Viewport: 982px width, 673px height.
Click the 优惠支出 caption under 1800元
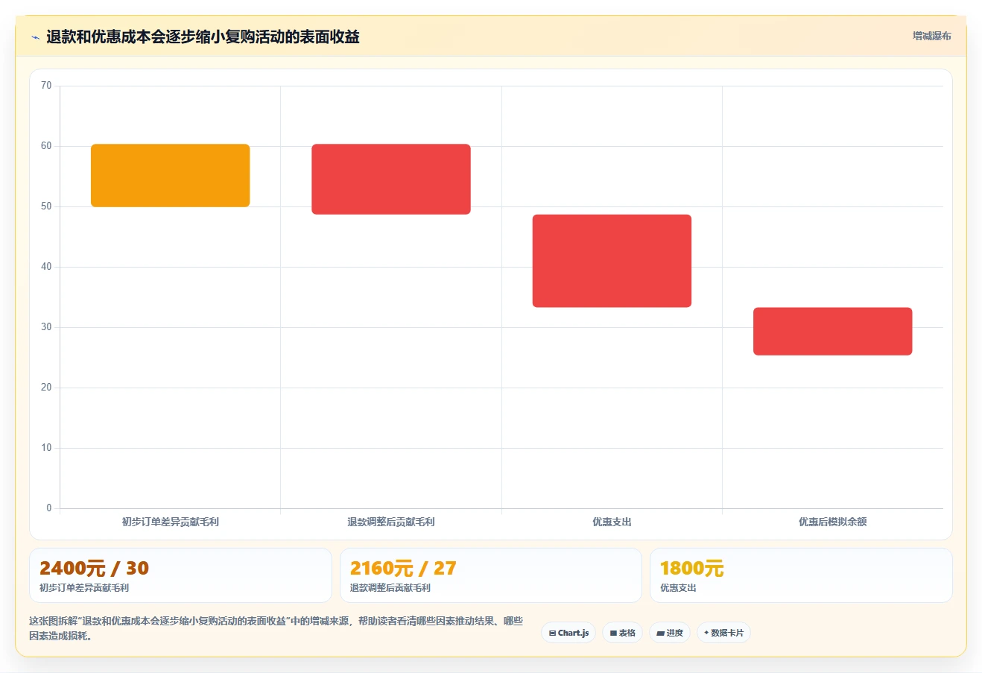[x=678, y=588]
